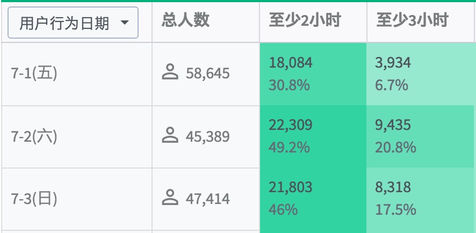Click the 58,645 total users value
476x233 pixels.
[207, 74]
